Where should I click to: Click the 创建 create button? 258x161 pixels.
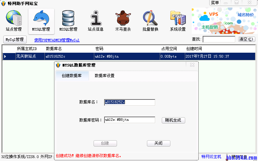[x=105, y=143]
